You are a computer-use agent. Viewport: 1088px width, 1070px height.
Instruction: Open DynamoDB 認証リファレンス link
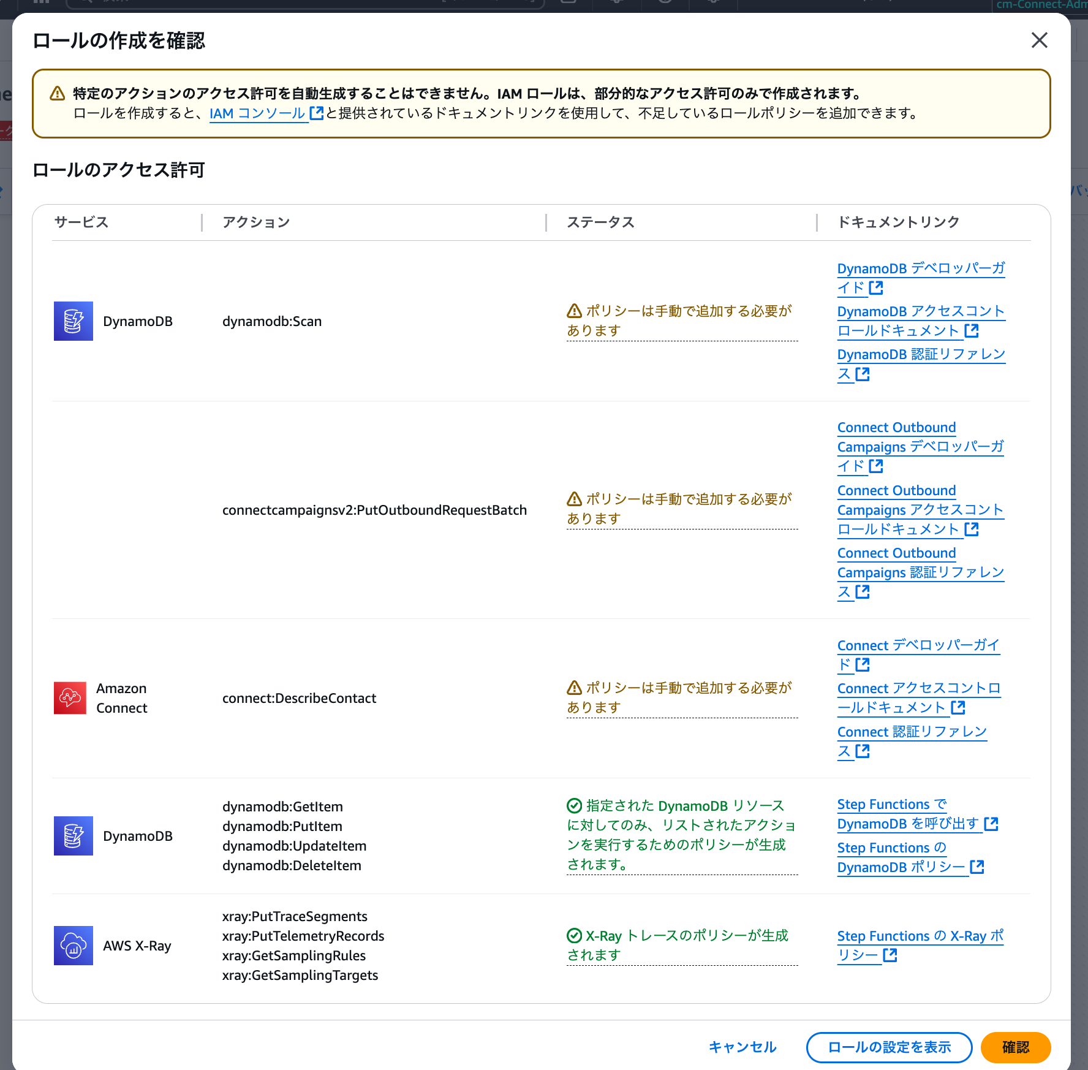point(921,363)
